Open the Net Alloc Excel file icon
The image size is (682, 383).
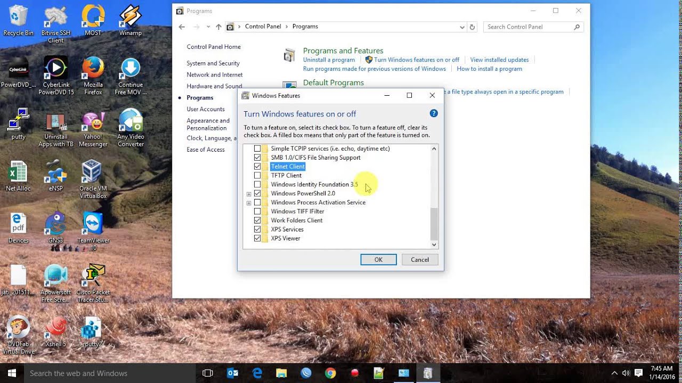pos(18,176)
